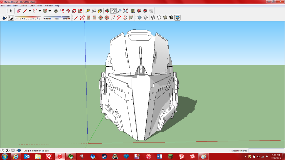Choose the Rotated Rectangle tool

click(x=94, y=17)
